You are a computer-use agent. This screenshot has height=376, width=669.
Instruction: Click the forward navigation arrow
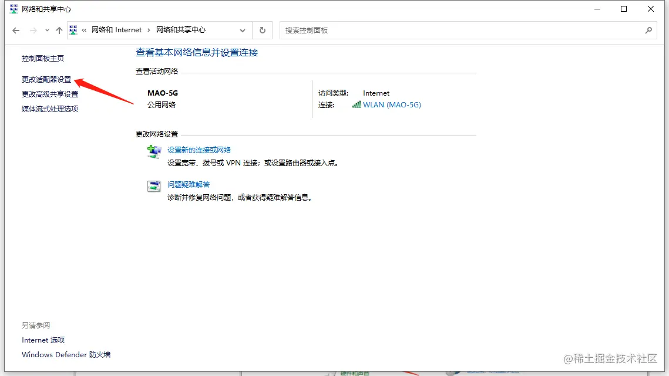[33, 31]
